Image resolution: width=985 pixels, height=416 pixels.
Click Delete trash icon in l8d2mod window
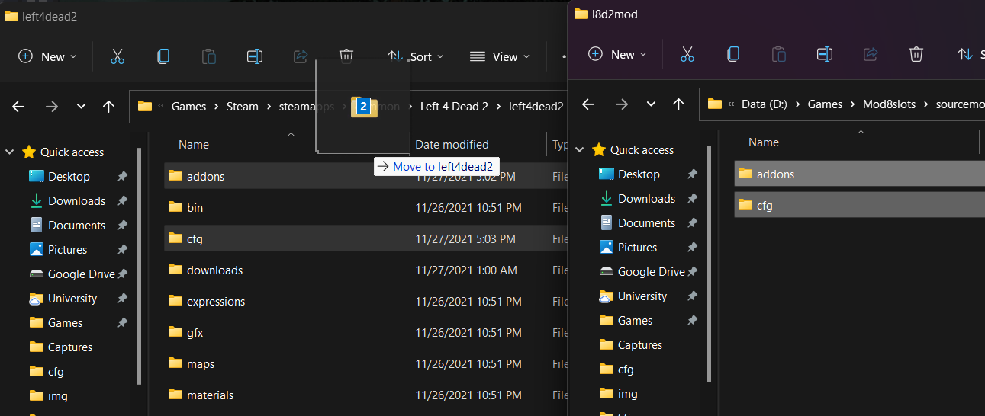[916, 54]
